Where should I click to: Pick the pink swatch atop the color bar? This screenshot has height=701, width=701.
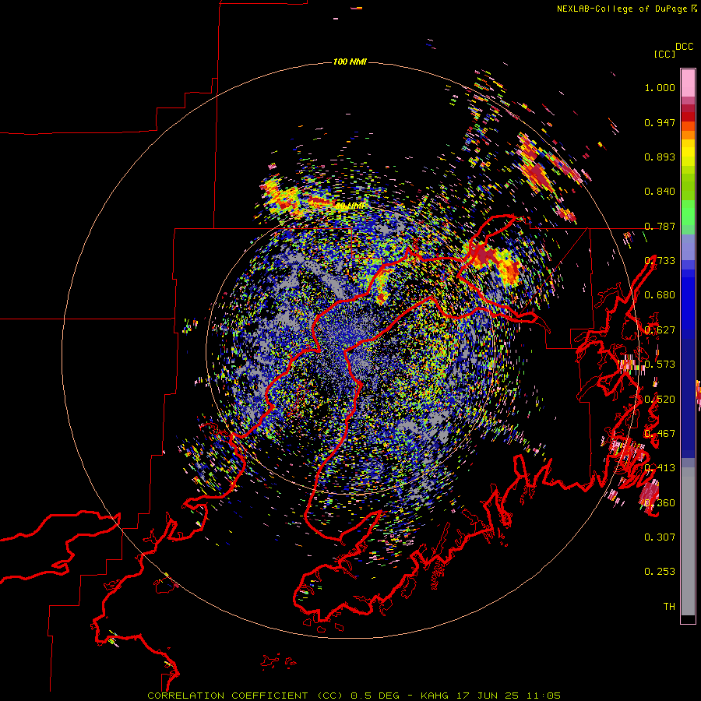(x=688, y=83)
